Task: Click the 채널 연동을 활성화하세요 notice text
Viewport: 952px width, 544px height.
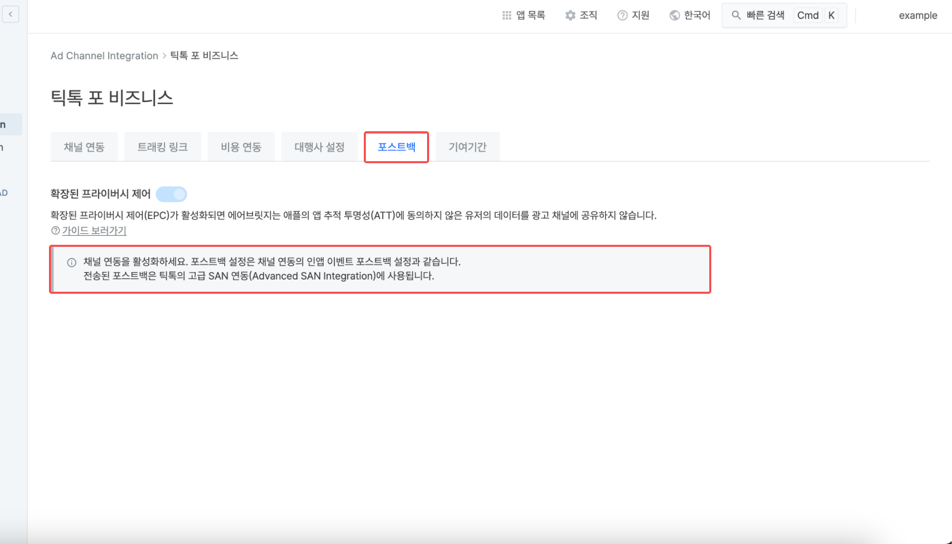Action: click(x=272, y=262)
